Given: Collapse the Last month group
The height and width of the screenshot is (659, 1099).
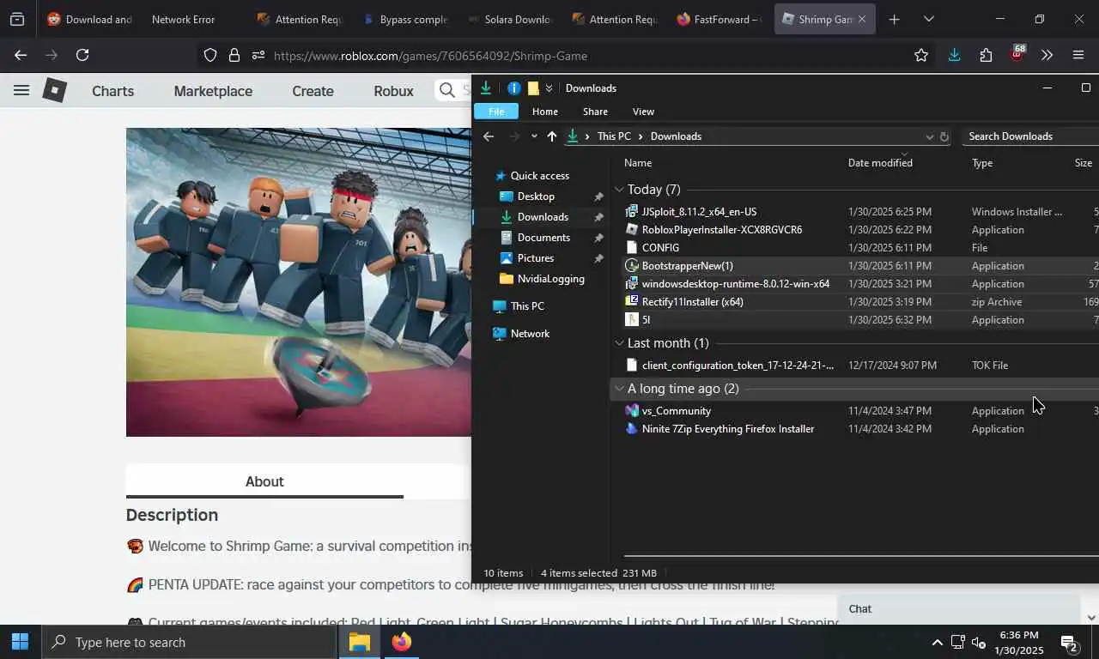Looking at the screenshot, I should [619, 343].
